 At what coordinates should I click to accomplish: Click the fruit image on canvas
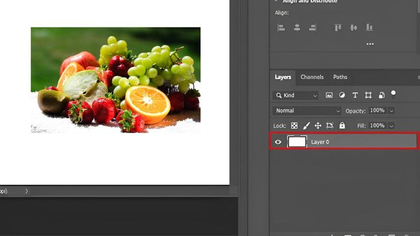(x=115, y=80)
